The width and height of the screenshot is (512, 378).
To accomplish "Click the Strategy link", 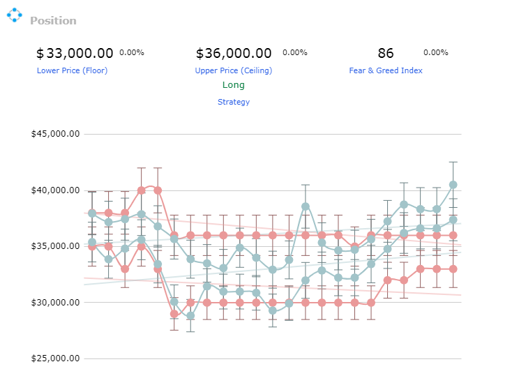I will (x=234, y=102).
